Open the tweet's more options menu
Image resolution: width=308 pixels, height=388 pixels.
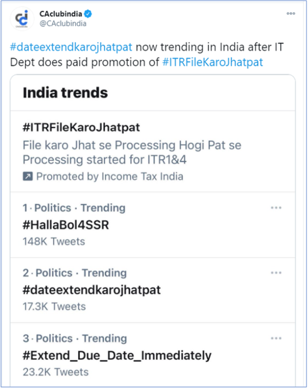(291, 13)
